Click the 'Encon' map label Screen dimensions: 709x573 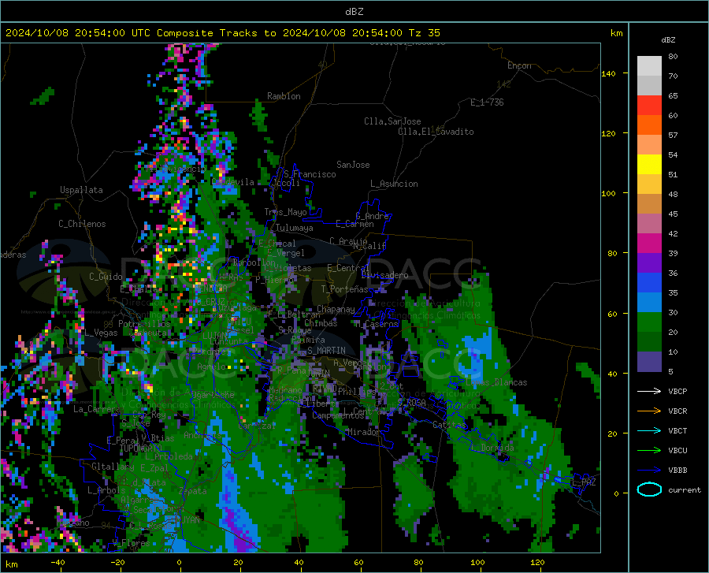519,65
